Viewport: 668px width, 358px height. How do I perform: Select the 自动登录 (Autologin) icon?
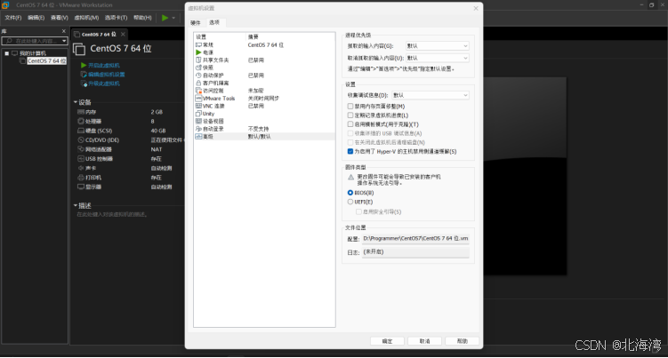tap(198, 129)
